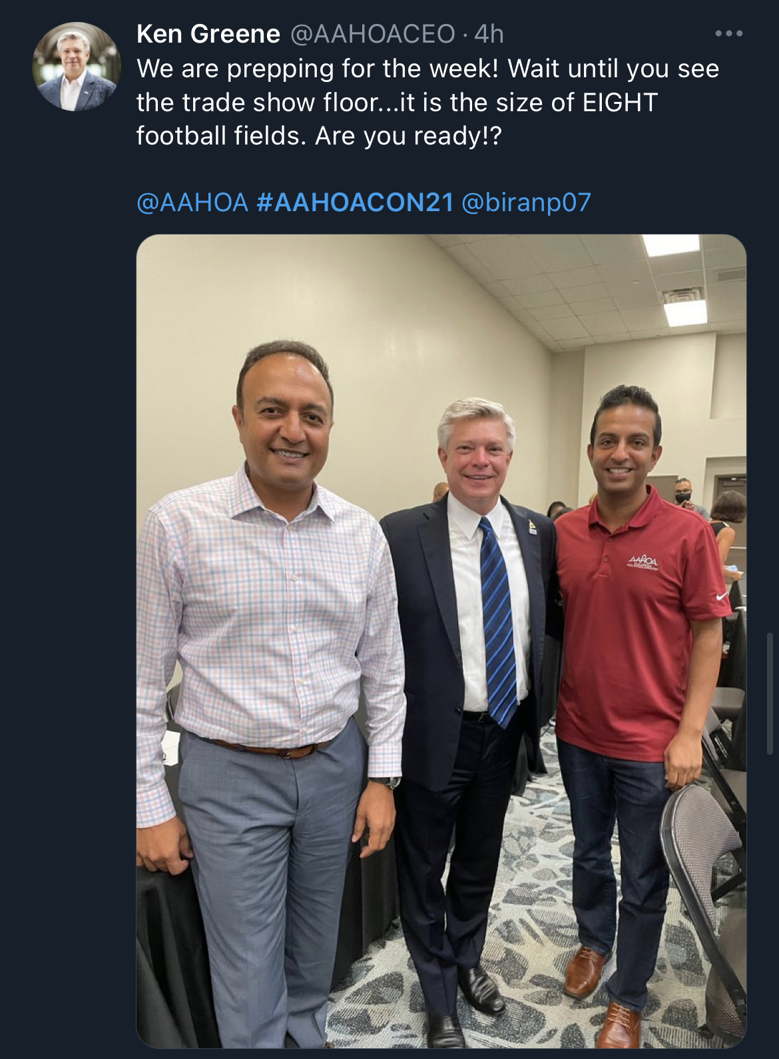Open Ken Greene's profile avatar
The width and height of the screenshot is (779, 1059).
coord(77,67)
